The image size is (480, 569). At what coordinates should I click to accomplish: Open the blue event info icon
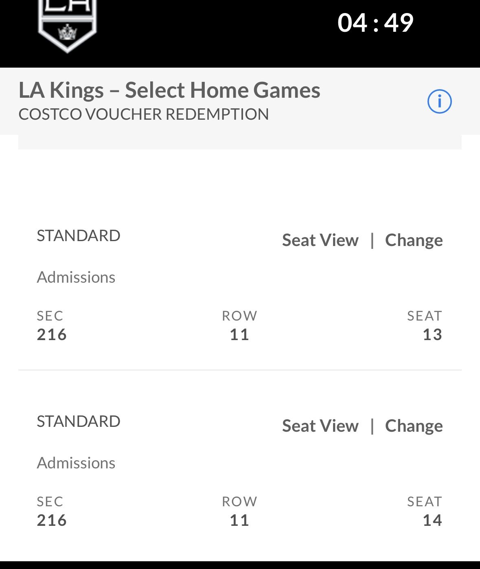point(439,101)
